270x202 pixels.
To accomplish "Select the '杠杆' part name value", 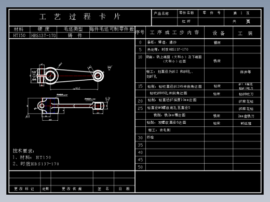I will pos(187,22).
